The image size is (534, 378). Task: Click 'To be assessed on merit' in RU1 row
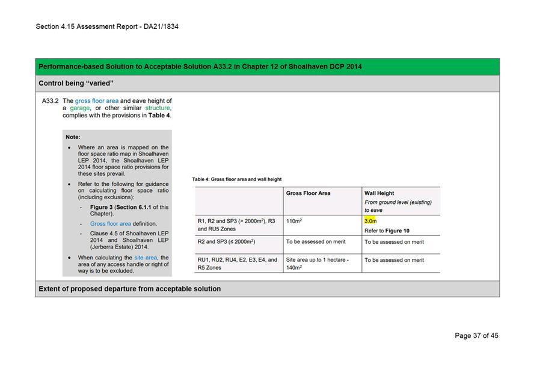pos(394,260)
